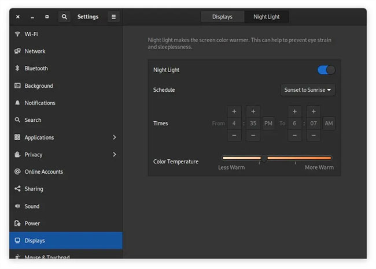Click the Privacy hand icon
The height and width of the screenshot is (269, 376).
[17, 154]
